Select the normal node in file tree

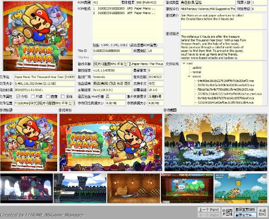[196, 72]
